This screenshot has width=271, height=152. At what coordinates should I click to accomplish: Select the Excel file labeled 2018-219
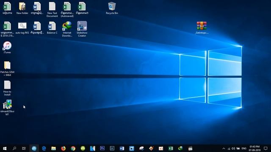[x=7, y=29]
